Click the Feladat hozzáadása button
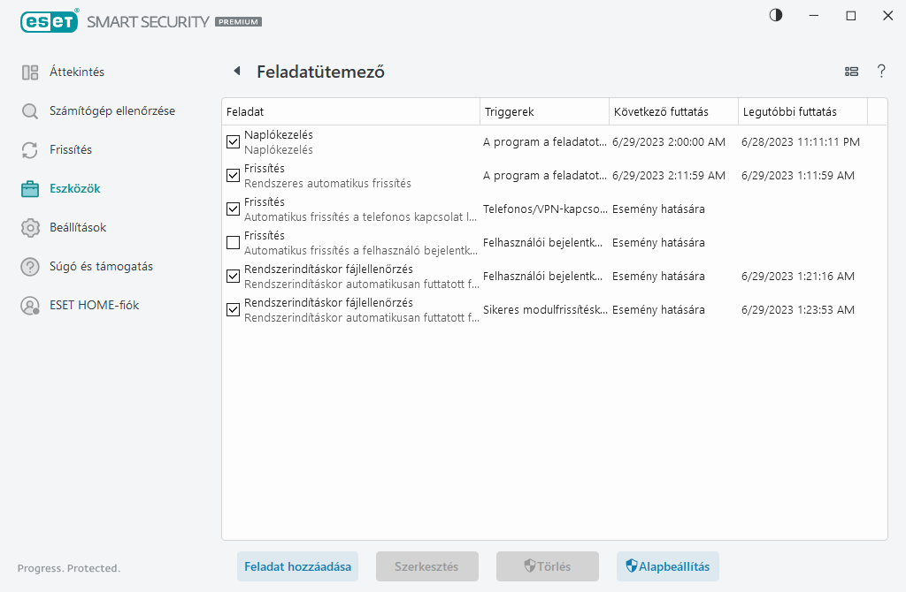Viewport: 906px width, 592px height. click(297, 567)
